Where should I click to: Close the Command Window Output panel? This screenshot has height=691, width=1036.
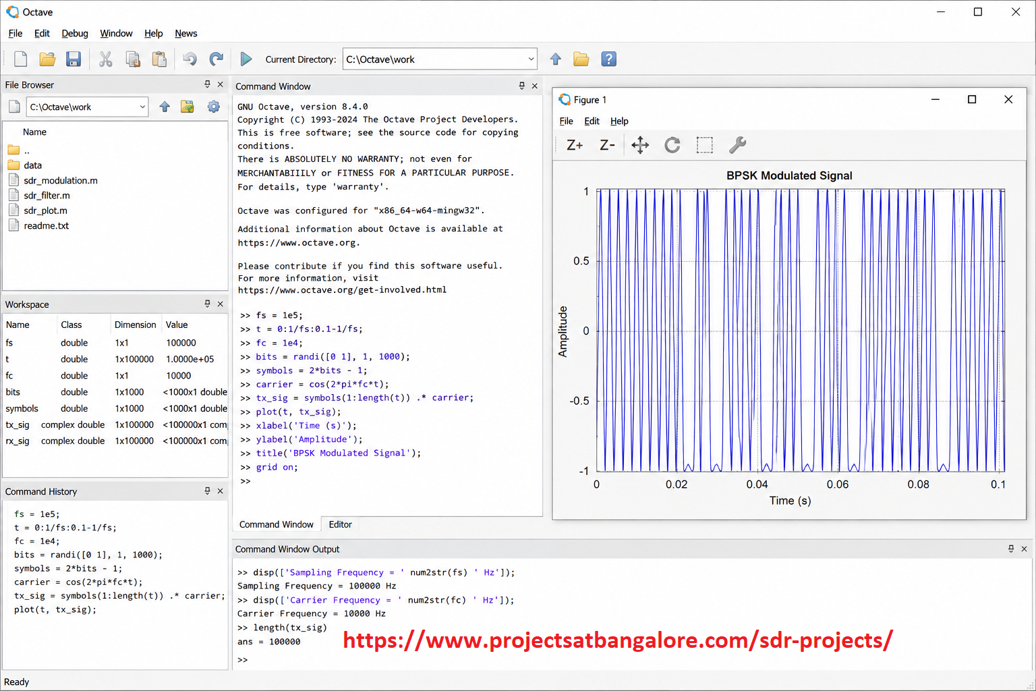[x=1024, y=549]
